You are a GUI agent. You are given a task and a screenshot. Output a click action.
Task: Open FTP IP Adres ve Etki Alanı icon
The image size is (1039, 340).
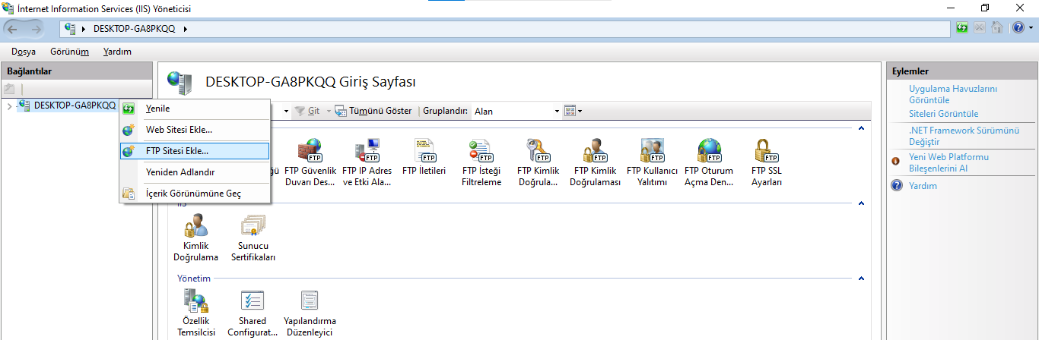367,162
